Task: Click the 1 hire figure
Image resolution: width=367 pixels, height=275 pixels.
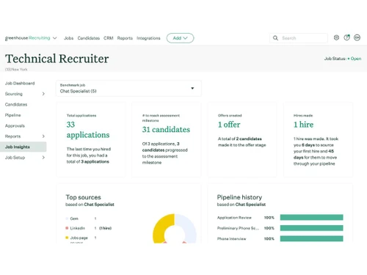Action: [303, 125]
